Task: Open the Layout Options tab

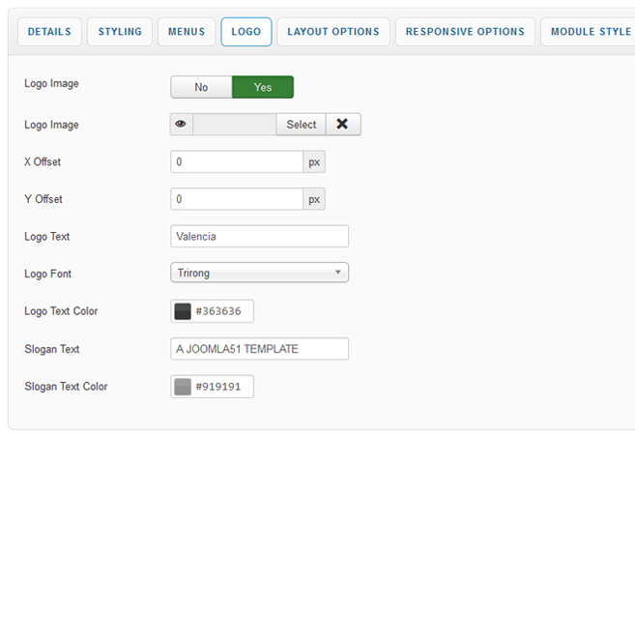Action: point(333,32)
